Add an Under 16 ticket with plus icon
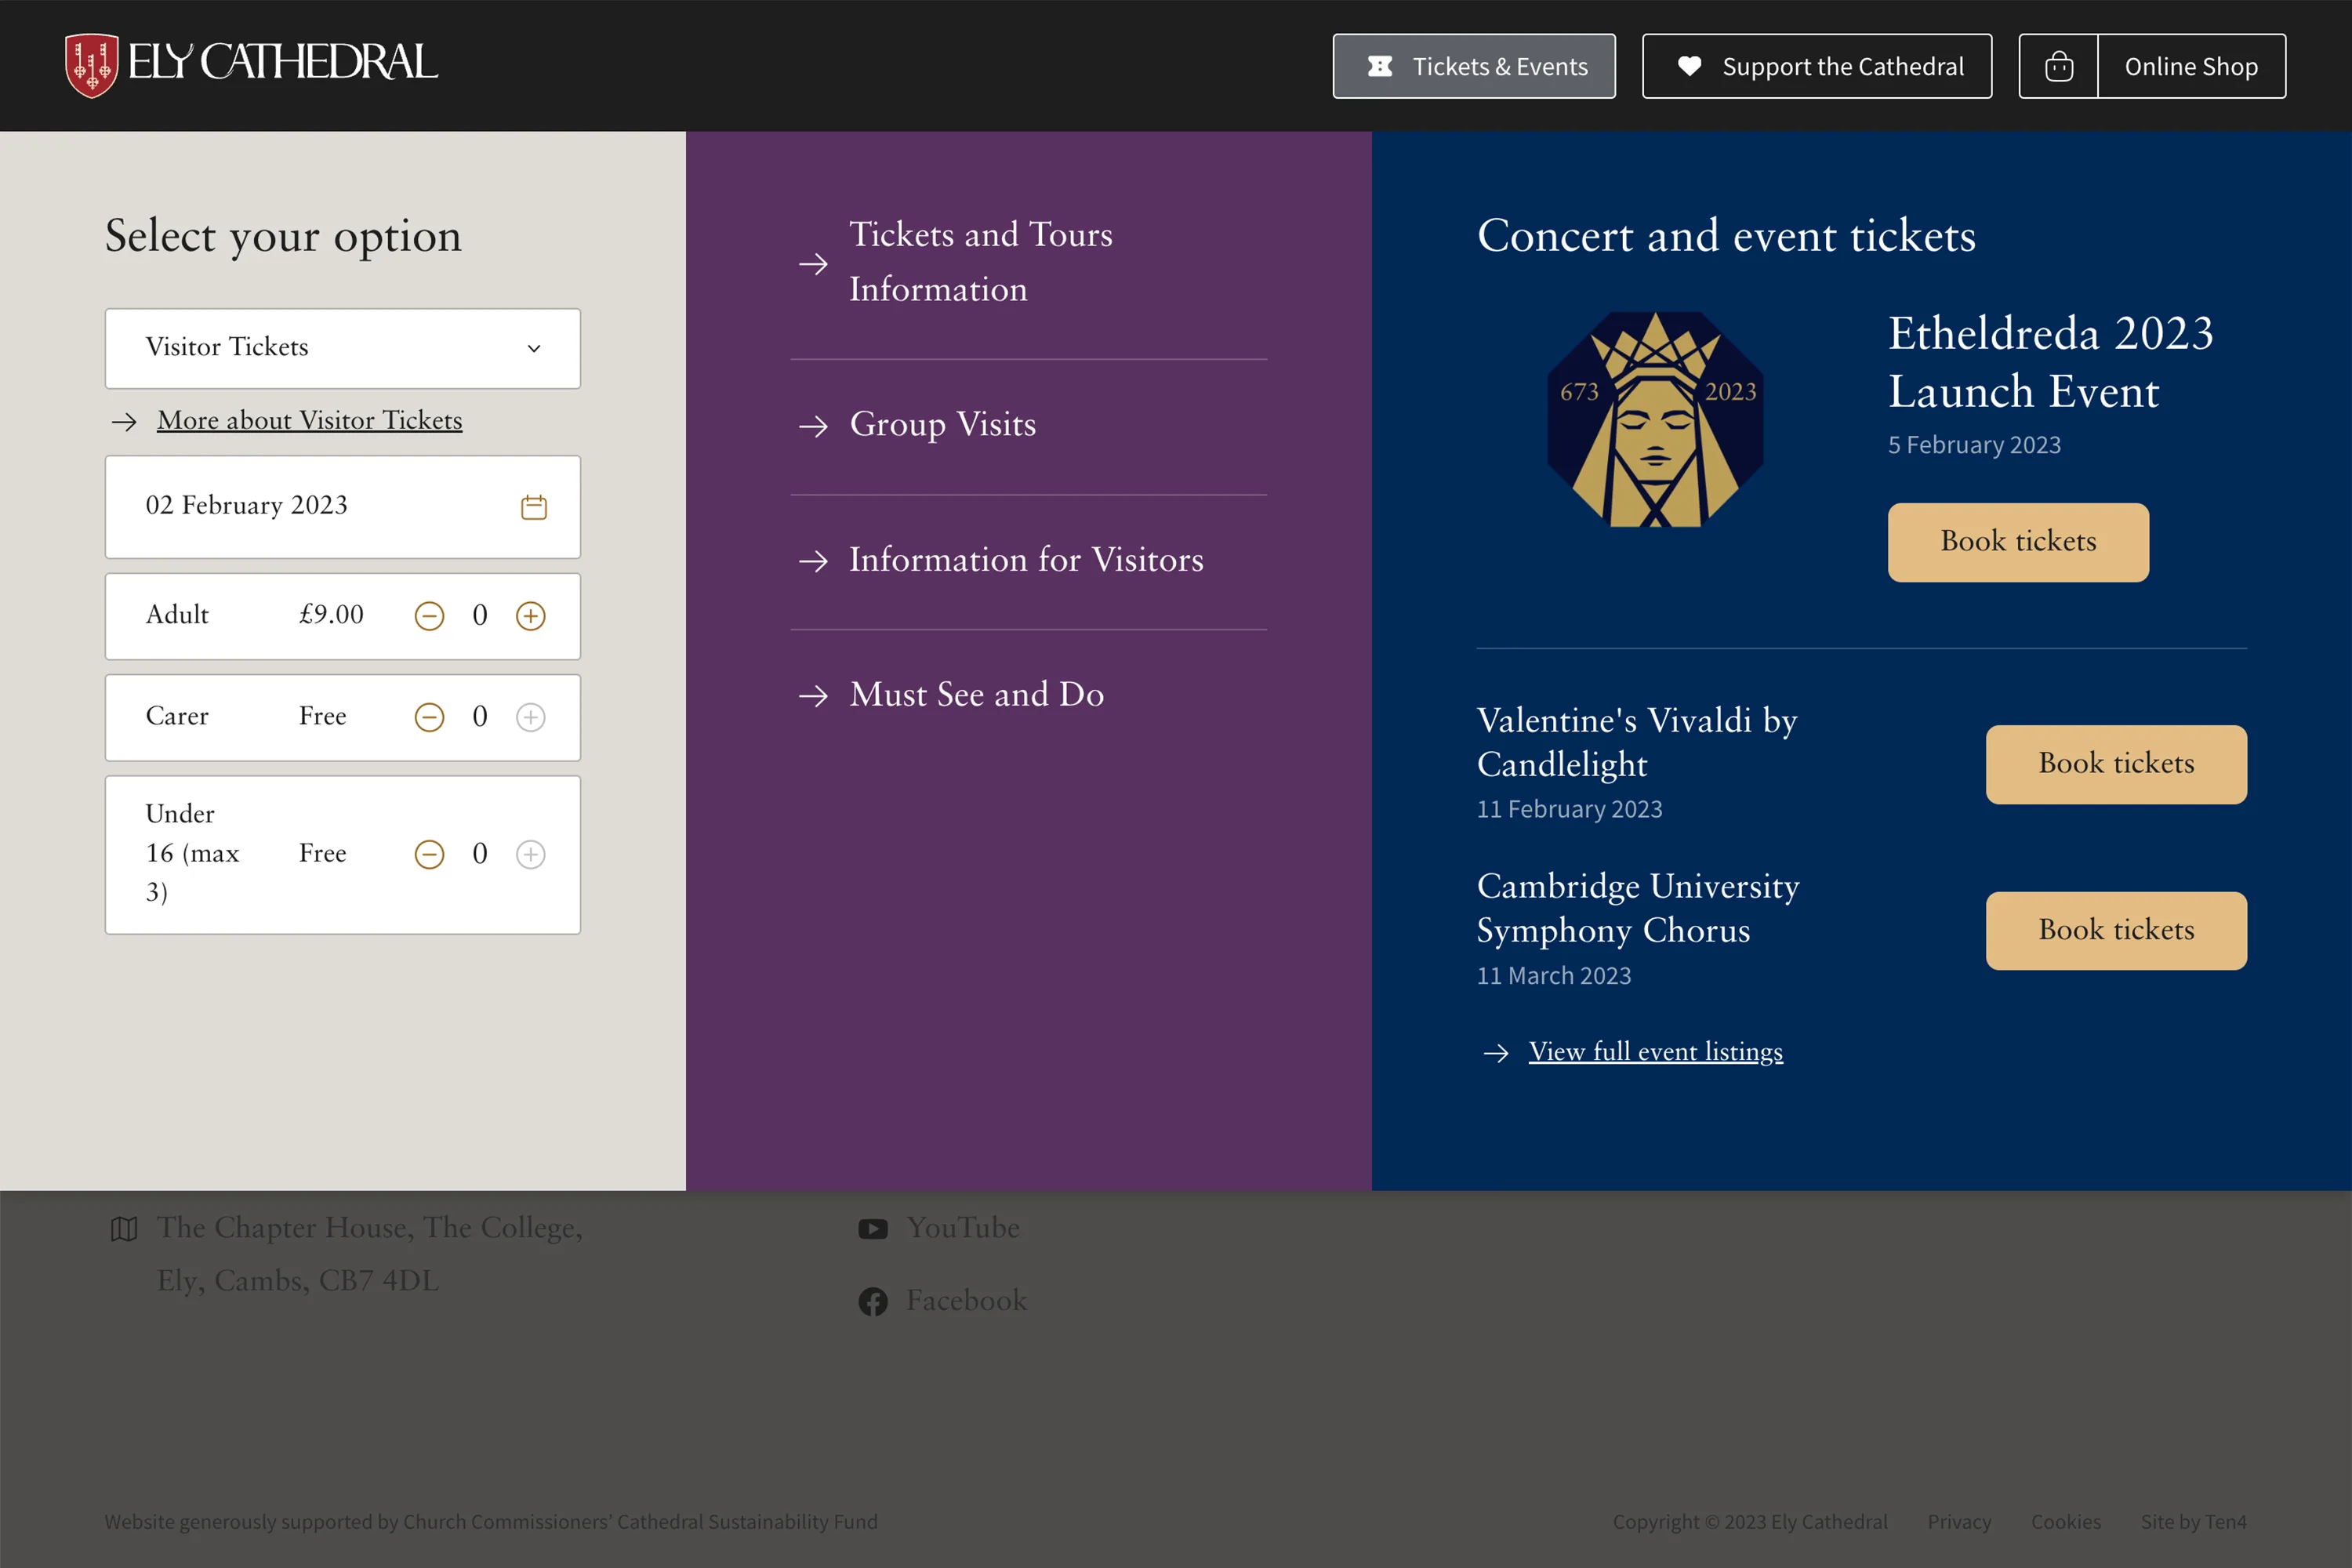The width and height of the screenshot is (2352, 1568). (x=530, y=854)
